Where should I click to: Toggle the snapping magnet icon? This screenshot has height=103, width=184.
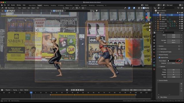77,8
